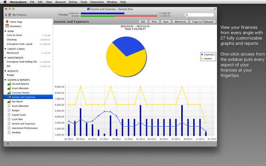Click the Investment Performance report icon
Screen dimensions: 266x166
9,128
